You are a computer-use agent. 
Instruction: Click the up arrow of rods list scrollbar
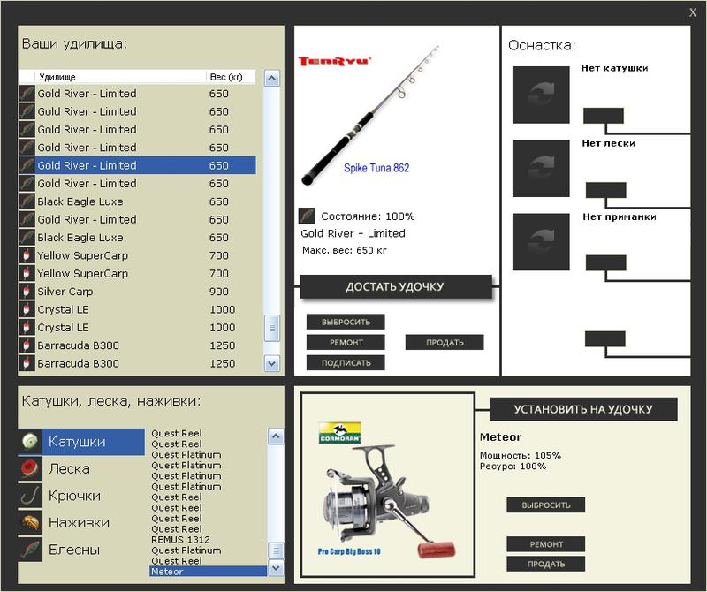click(271, 79)
